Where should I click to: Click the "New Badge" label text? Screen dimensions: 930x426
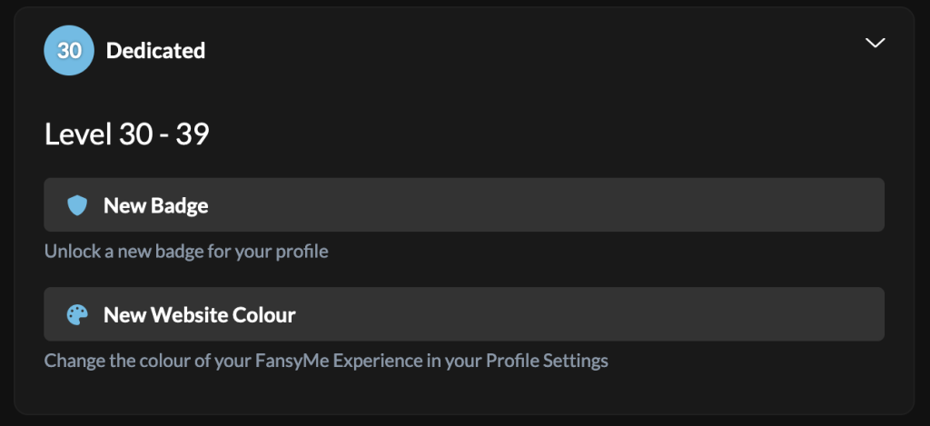(156, 205)
